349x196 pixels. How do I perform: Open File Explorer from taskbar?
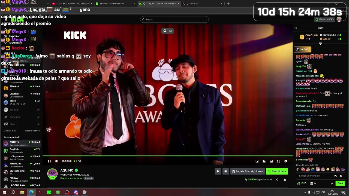pos(22,192)
